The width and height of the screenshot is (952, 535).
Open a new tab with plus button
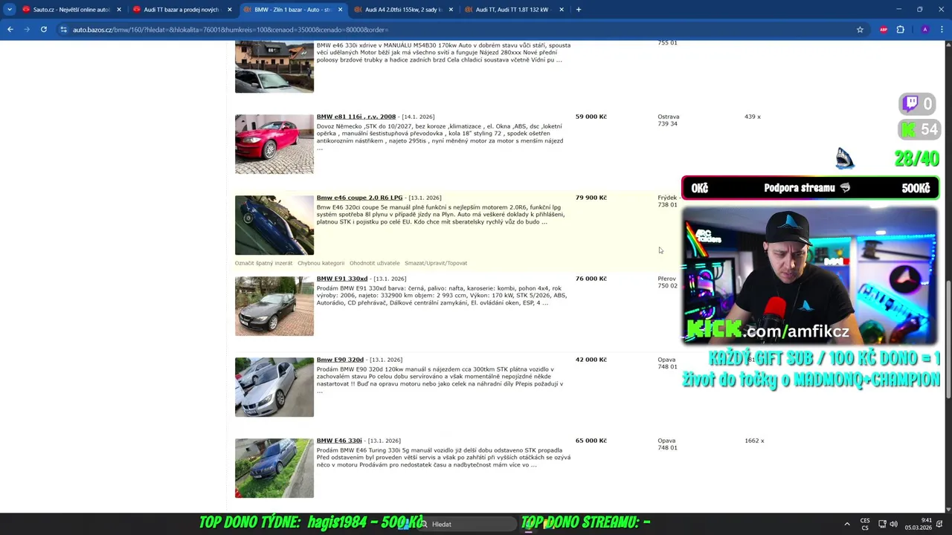tap(579, 10)
